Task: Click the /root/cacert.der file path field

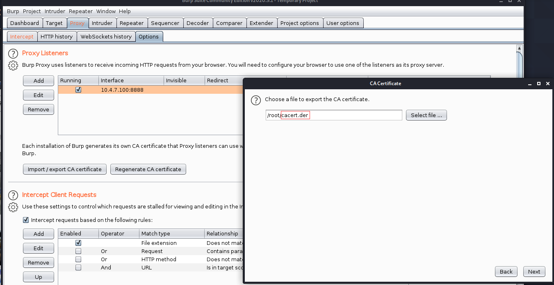Action: [334, 115]
